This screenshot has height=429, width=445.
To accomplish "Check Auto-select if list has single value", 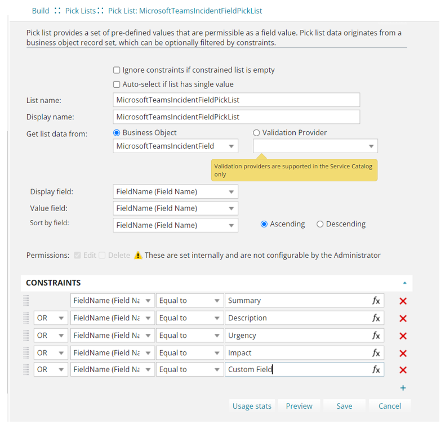I will coord(117,84).
